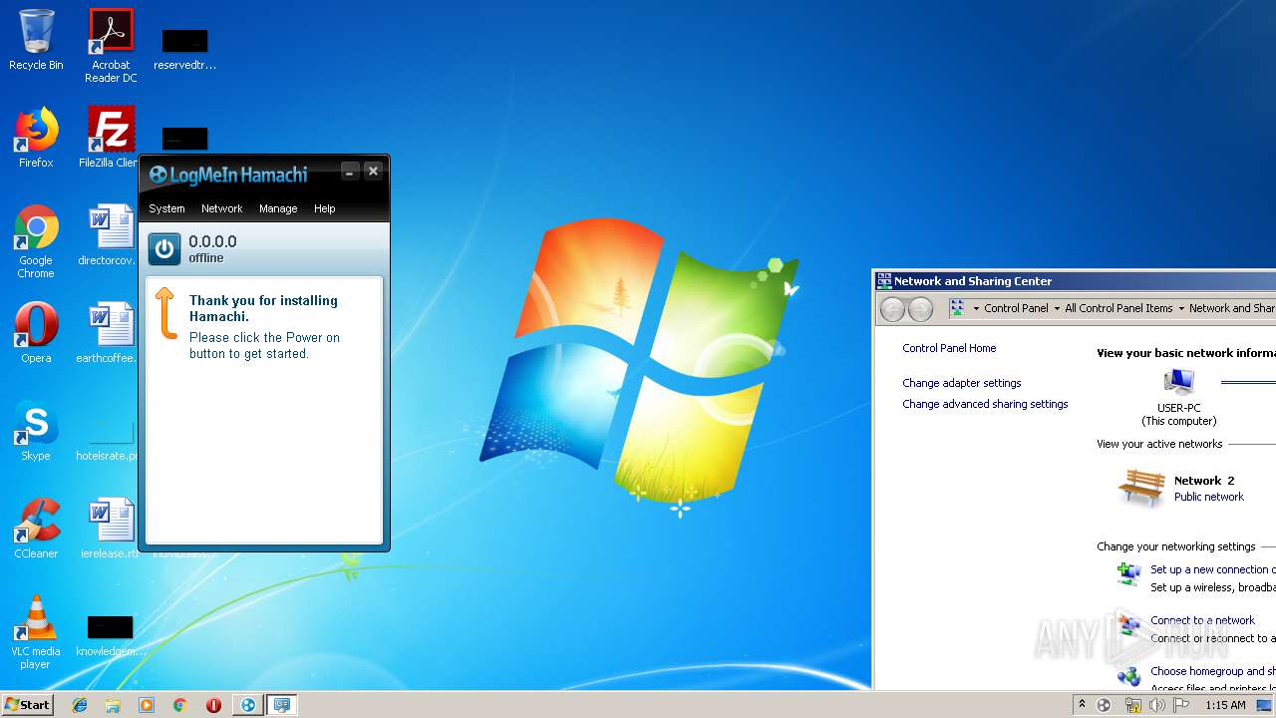Click the address bar network icon
This screenshot has height=718, width=1276.
pyautogui.click(x=957, y=308)
